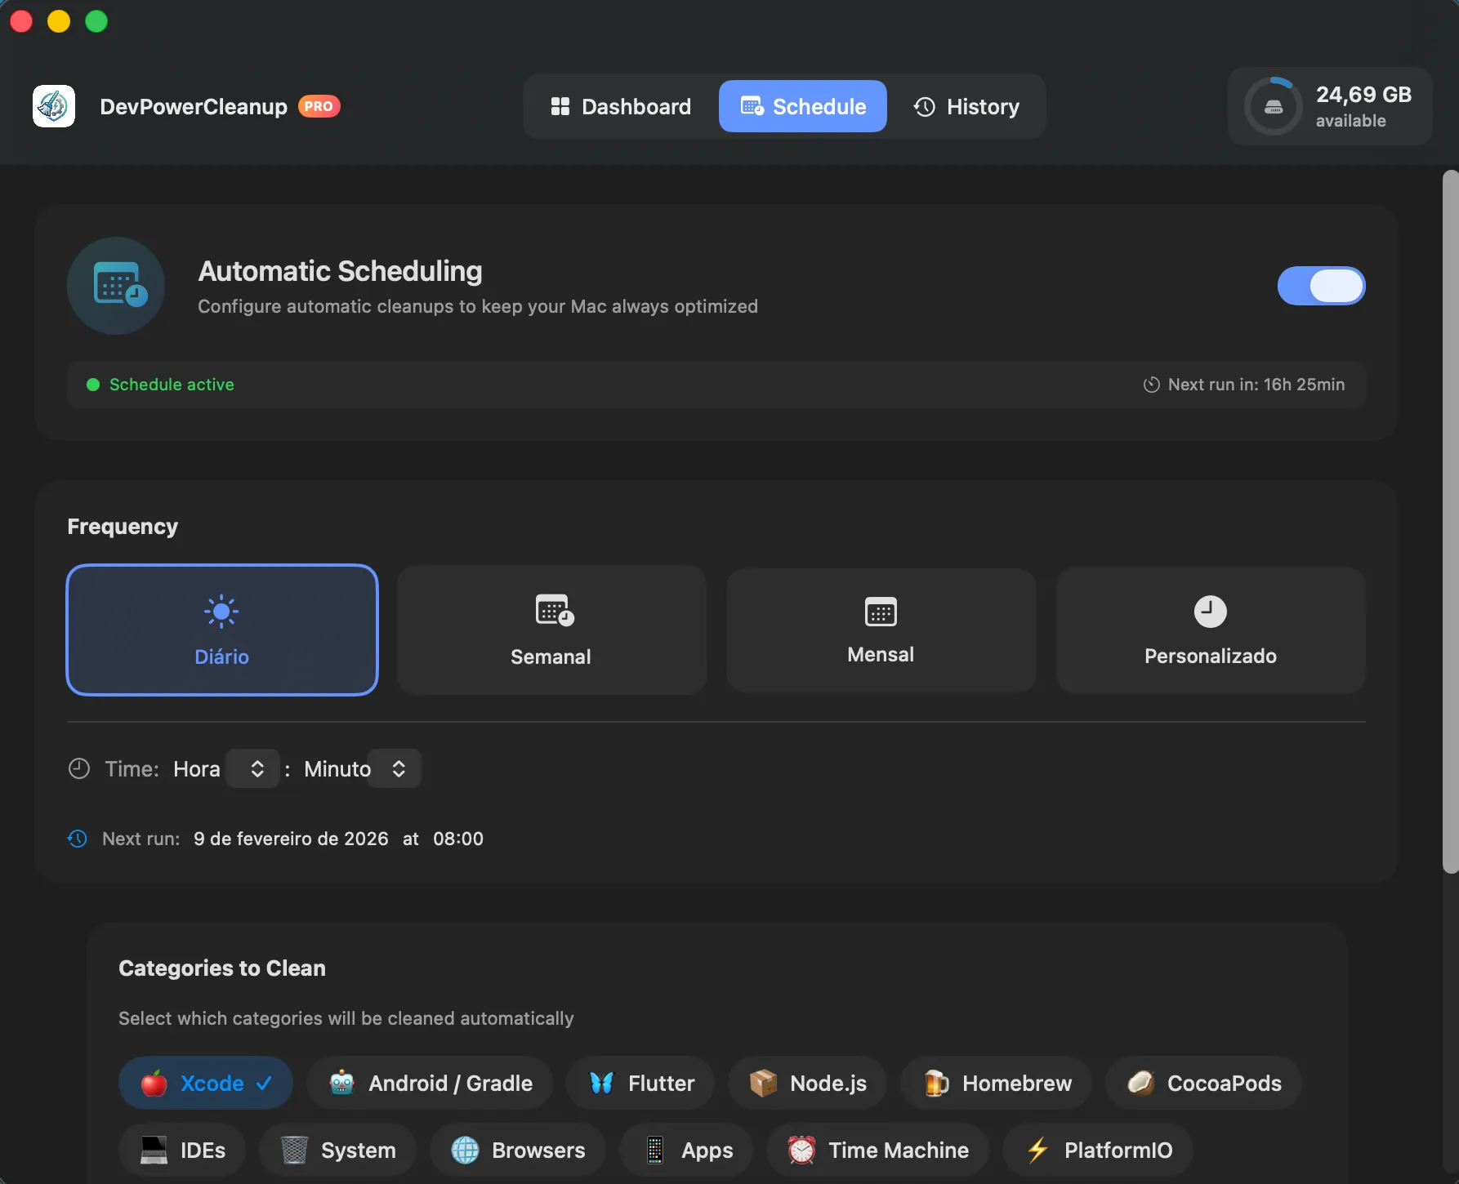Click the calendar icon on the Mensal card
This screenshot has width=1459, height=1184.
point(880,611)
